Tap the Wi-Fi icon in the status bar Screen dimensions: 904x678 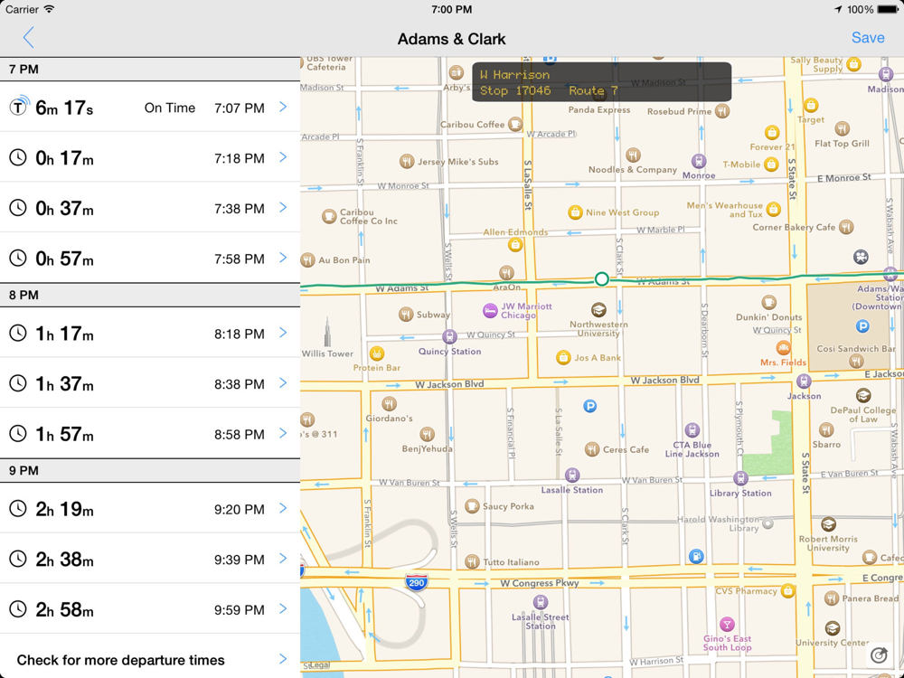point(49,9)
